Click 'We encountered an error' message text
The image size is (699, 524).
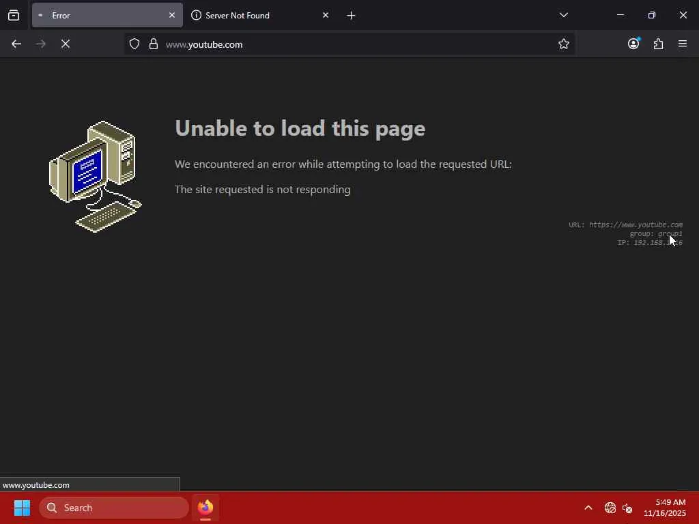tap(343, 164)
